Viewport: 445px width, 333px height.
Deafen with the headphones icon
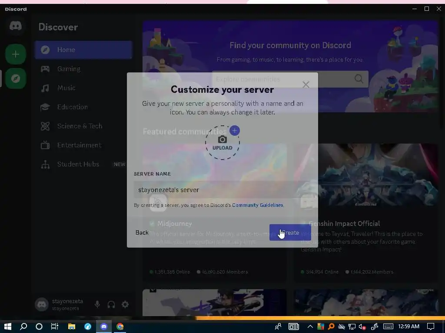click(x=111, y=304)
